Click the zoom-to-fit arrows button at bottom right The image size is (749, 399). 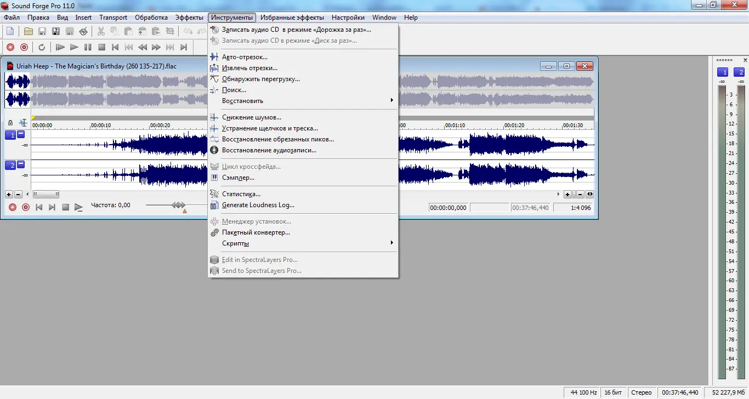pos(590,195)
